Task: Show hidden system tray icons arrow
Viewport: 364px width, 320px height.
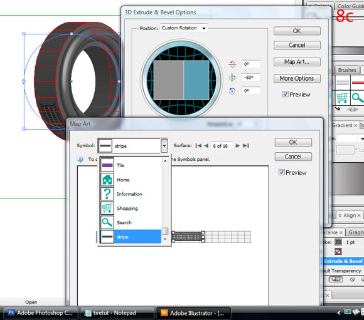Action: [339, 313]
